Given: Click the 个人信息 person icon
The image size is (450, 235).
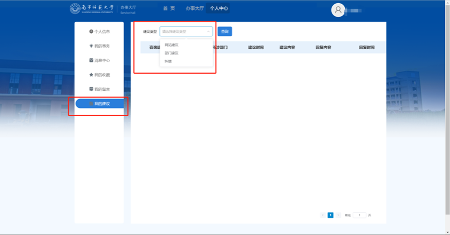Looking at the screenshot, I should click(91, 32).
